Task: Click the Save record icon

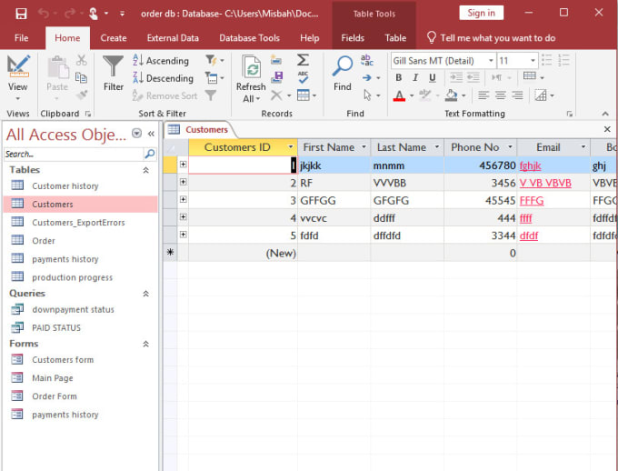Action: point(277,77)
